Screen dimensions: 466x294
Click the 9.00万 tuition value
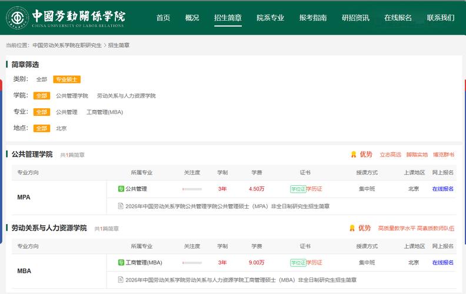point(257,262)
